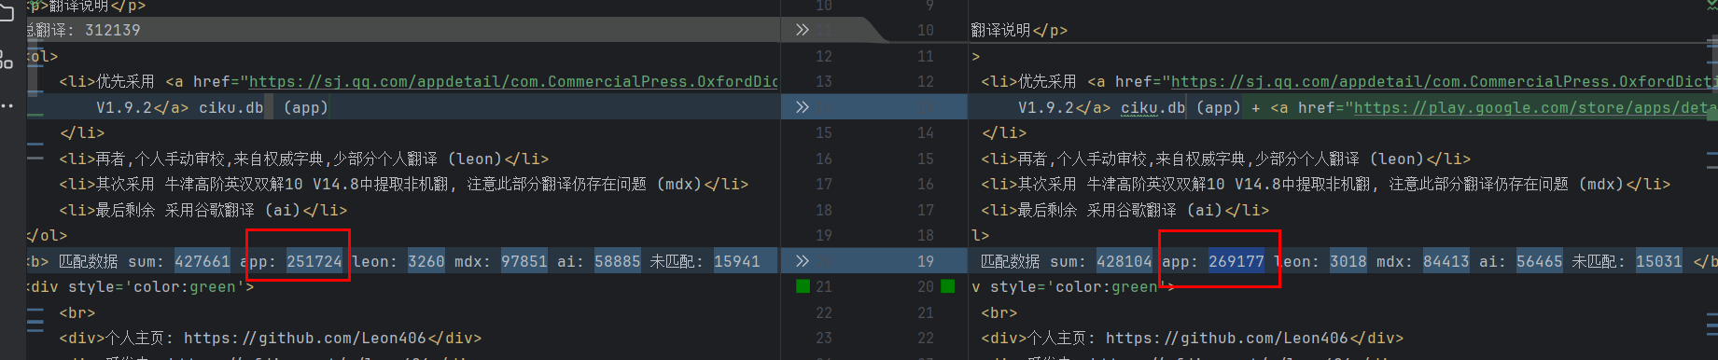
Task: Open the Structure tool window icon in the sidebar
Action: (x=7, y=59)
